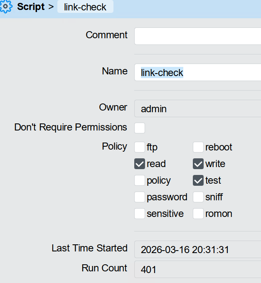The image size is (261, 283).
Task: Select the link-check breadcrumb tab
Action: [85, 7]
